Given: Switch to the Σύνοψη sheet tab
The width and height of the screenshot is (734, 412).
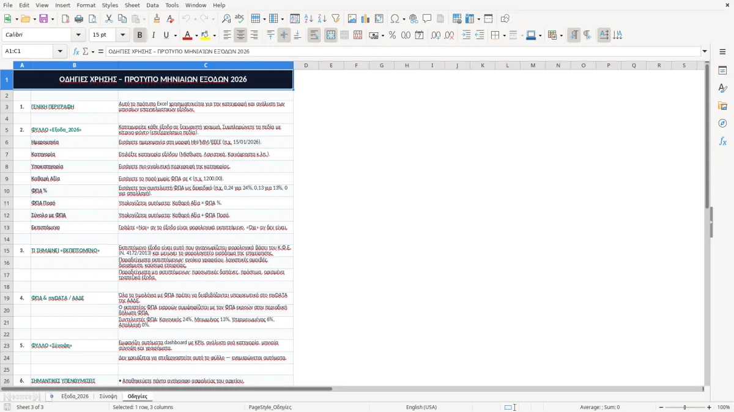Looking at the screenshot, I should coord(108,396).
